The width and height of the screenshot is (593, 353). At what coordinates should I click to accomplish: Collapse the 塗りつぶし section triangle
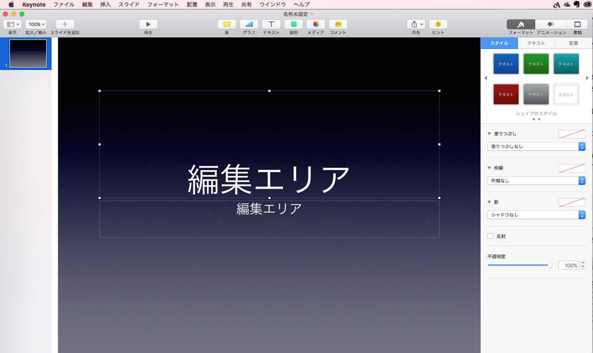(x=489, y=134)
